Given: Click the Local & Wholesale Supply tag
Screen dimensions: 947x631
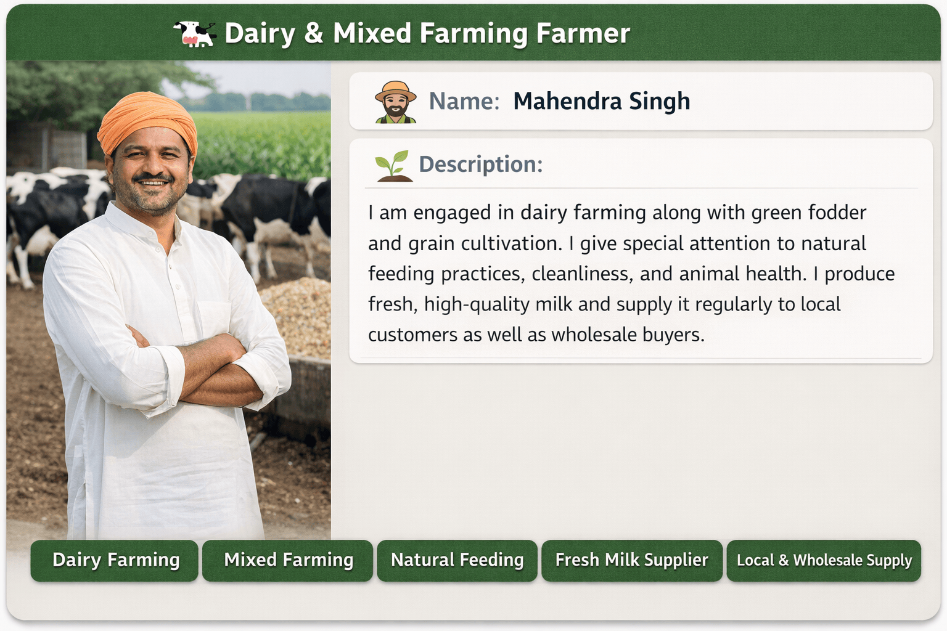Looking at the screenshot, I should point(824,560).
